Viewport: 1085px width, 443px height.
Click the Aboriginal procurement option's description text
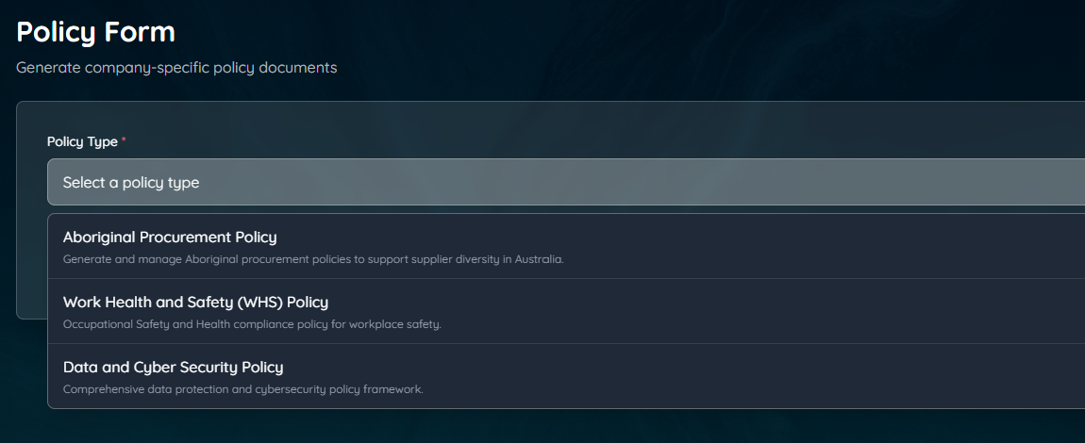312,259
